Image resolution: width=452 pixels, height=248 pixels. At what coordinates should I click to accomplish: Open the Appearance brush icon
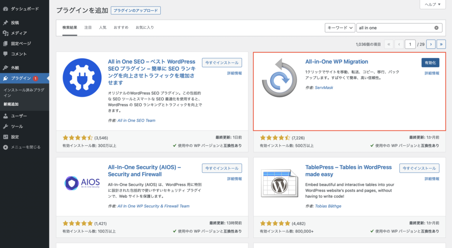coord(5,67)
